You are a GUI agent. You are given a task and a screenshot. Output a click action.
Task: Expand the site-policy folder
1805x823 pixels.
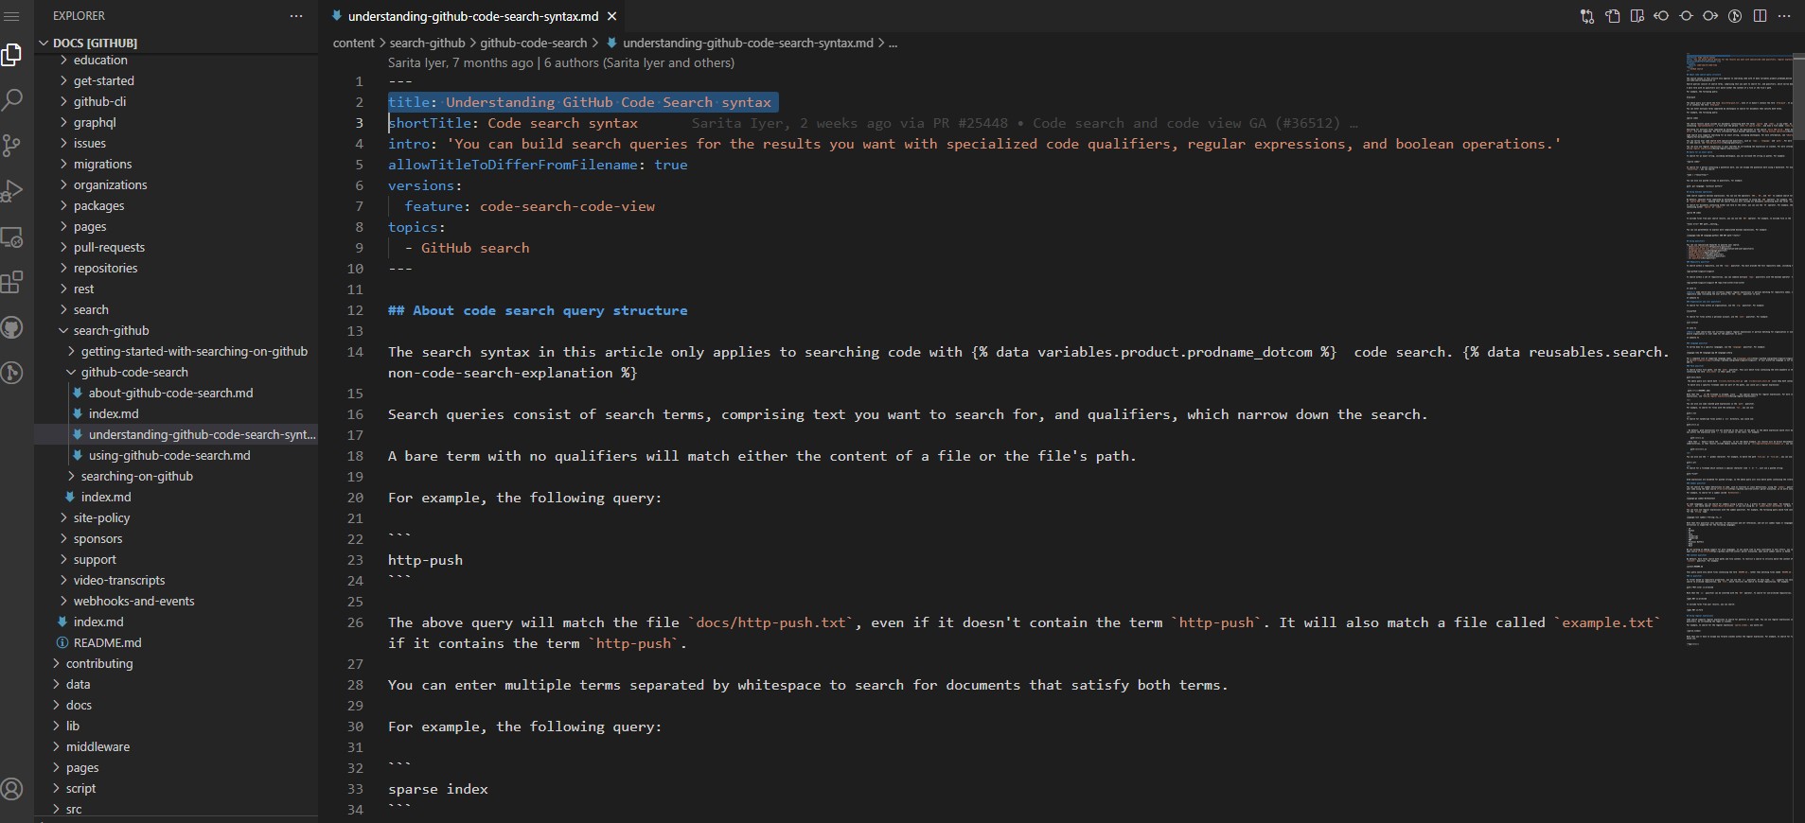click(x=101, y=517)
